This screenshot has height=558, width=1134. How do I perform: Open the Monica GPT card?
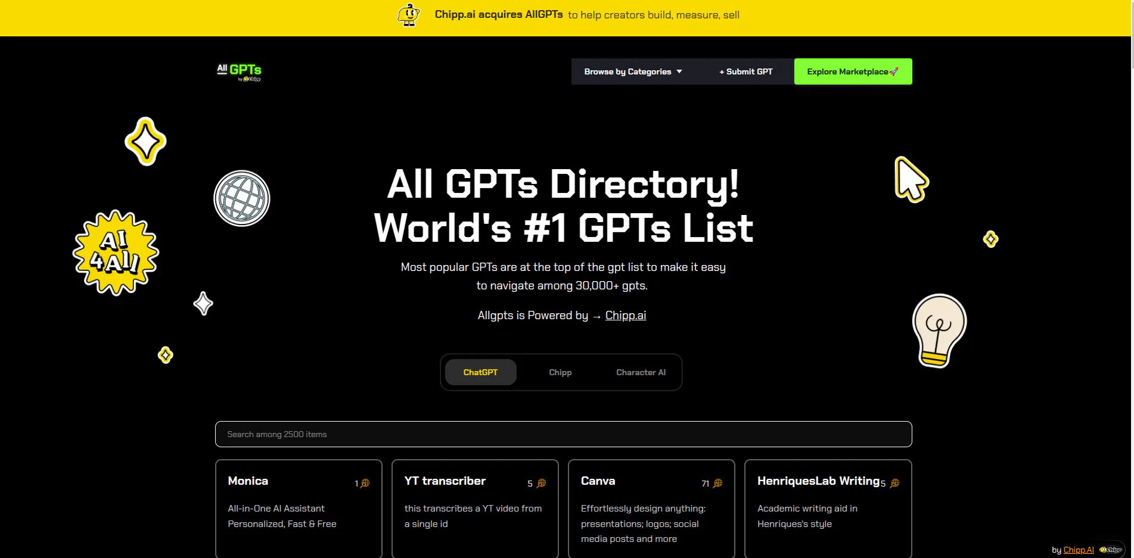pyautogui.click(x=299, y=509)
